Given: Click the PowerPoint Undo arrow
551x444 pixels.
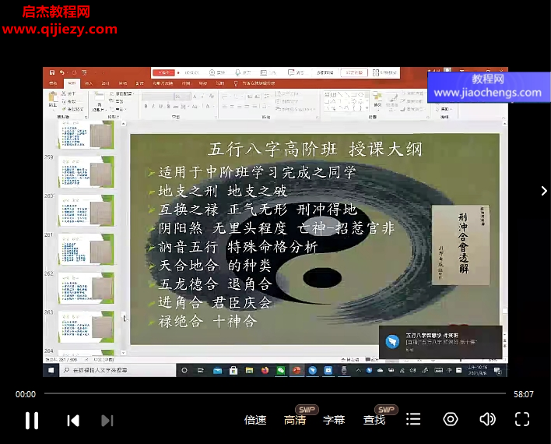Looking at the screenshot, I should [61, 72].
